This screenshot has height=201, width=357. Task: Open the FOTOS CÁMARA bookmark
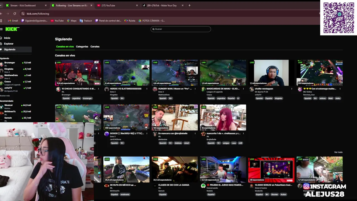[x=152, y=21]
